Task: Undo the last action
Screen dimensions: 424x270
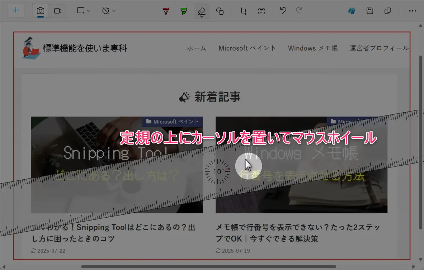Action: (283, 11)
